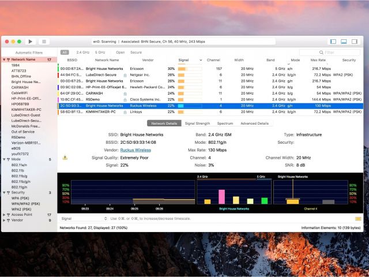Open the Signal graph type dropdown

pyautogui.click(x=84, y=219)
